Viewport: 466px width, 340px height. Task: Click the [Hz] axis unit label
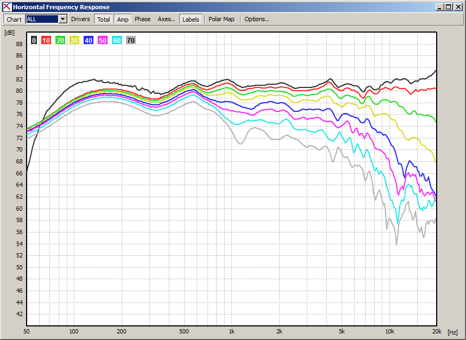coord(452,332)
